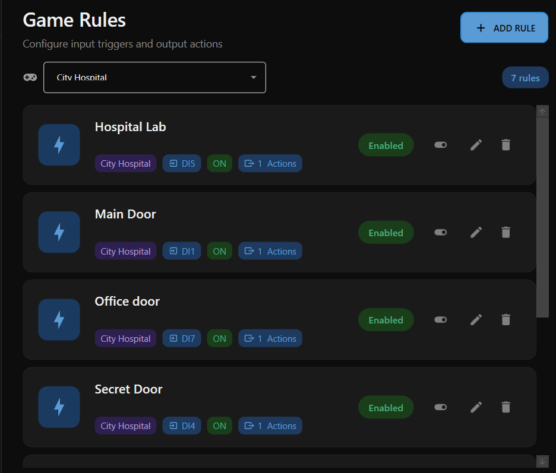Click the gamepad icon beside the dropdown

tap(30, 77)
